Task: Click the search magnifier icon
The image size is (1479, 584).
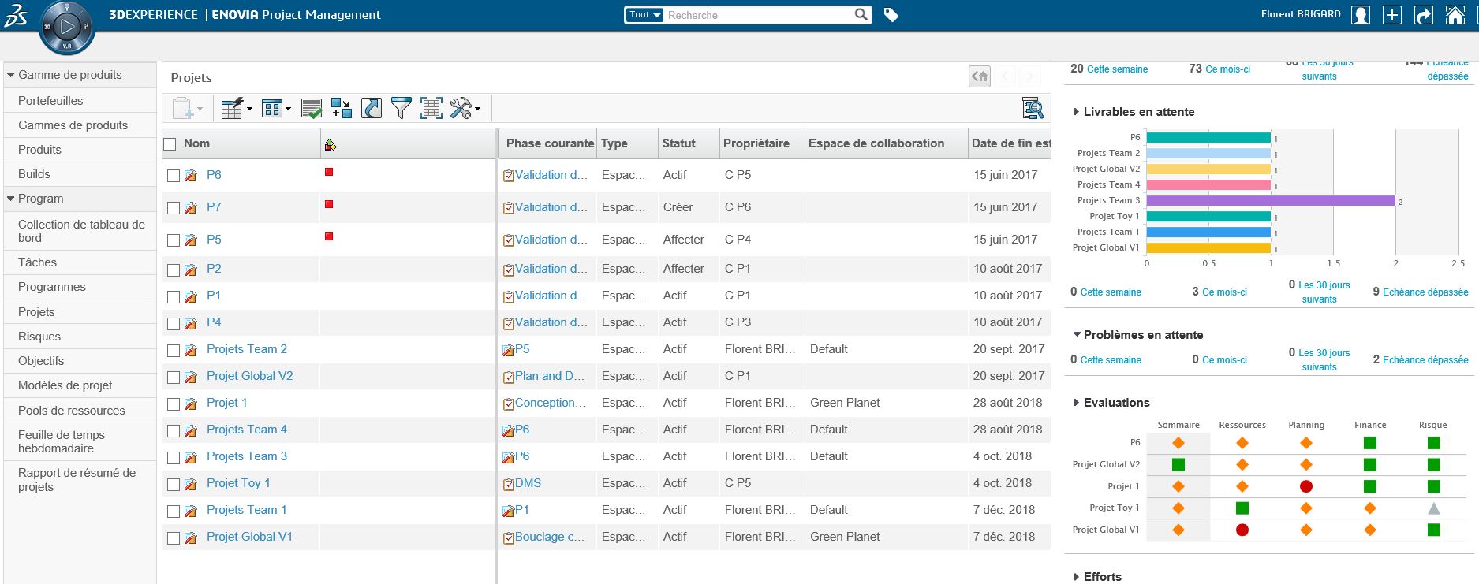Action: coord(861,14)
